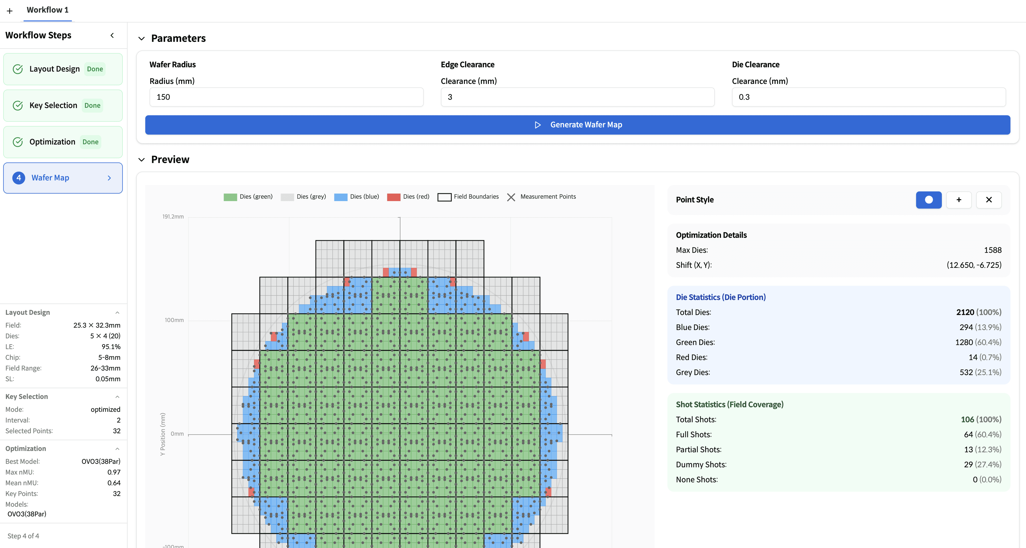Click the Key Selection done checkmark icon
Screen dimensions: 1026x548
point(18,106)
